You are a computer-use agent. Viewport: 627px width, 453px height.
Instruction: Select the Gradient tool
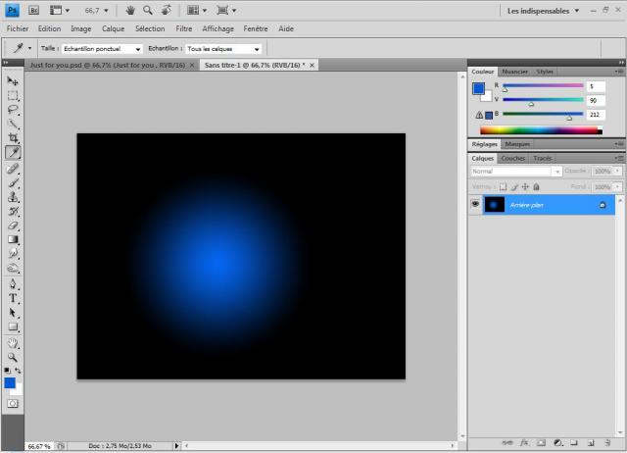tap(13, 239)
